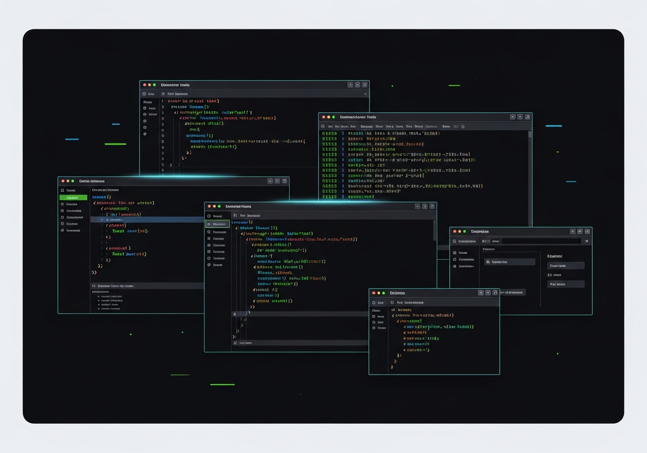Click the split-view icon in the Databases title bar
This screenshot has width=647, height=453.
[579, 232]
